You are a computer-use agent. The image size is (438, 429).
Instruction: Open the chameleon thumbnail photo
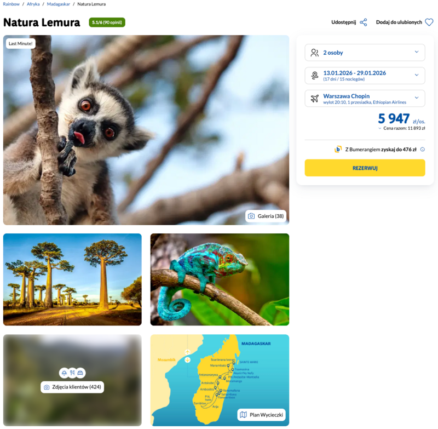pos(220,279)
